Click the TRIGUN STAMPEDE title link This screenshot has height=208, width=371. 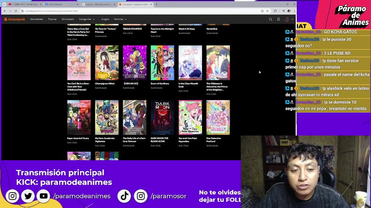click(132, 29)
